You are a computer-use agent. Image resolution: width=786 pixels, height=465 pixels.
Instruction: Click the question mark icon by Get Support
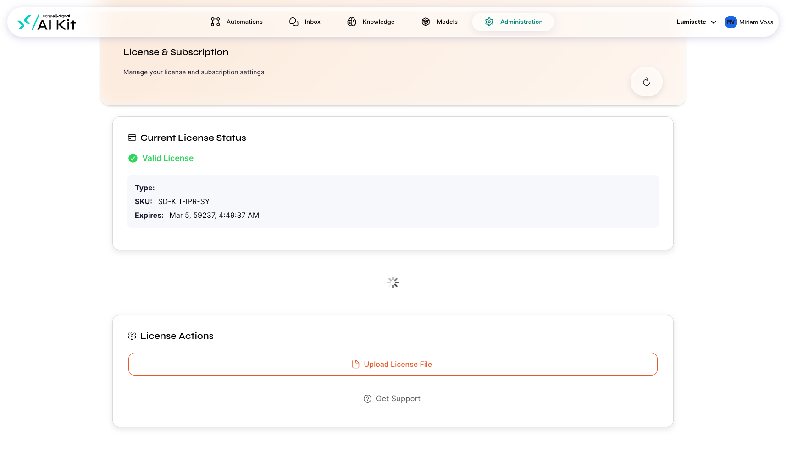click(367, 399)
